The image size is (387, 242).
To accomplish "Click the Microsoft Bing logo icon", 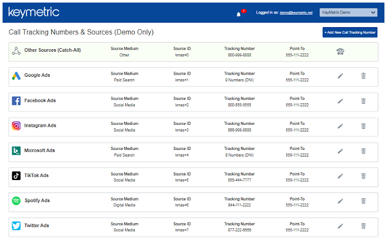I will pyautogui.click(x=16, y=151).
